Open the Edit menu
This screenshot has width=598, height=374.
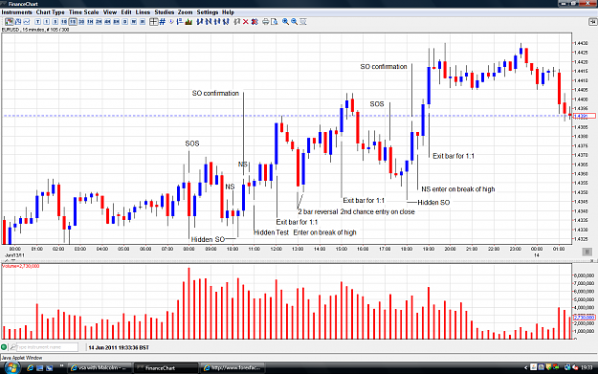tap(126, 12)
